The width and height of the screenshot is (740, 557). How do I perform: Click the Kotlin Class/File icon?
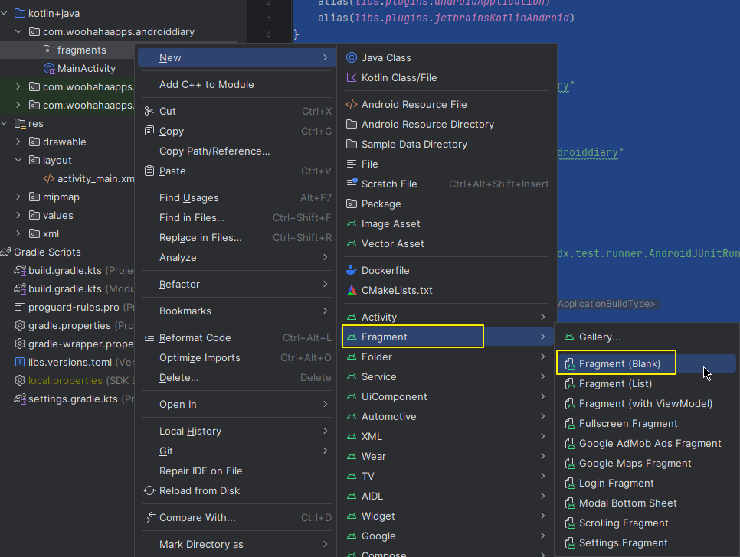[x=352, y=77]
